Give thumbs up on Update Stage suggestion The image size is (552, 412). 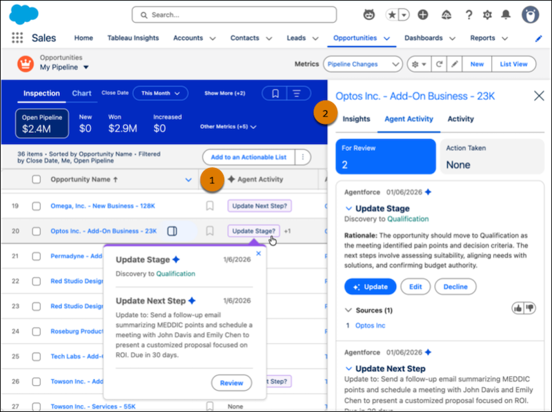pos(517,308)
